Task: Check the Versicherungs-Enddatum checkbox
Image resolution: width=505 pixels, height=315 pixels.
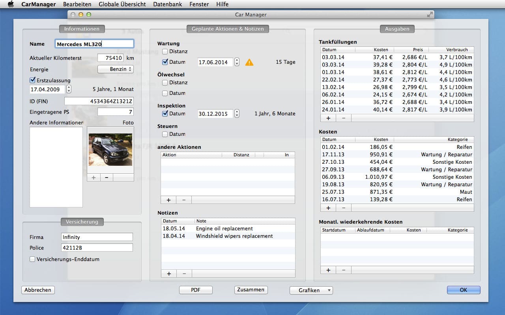Action: [x=33, y=259]
